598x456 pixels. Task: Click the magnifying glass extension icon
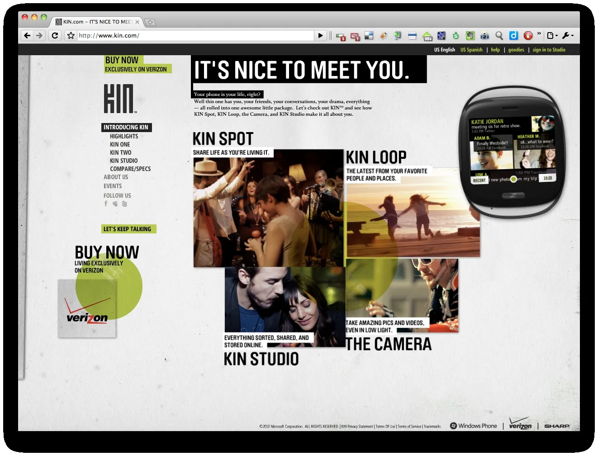[x=499, y=35]
